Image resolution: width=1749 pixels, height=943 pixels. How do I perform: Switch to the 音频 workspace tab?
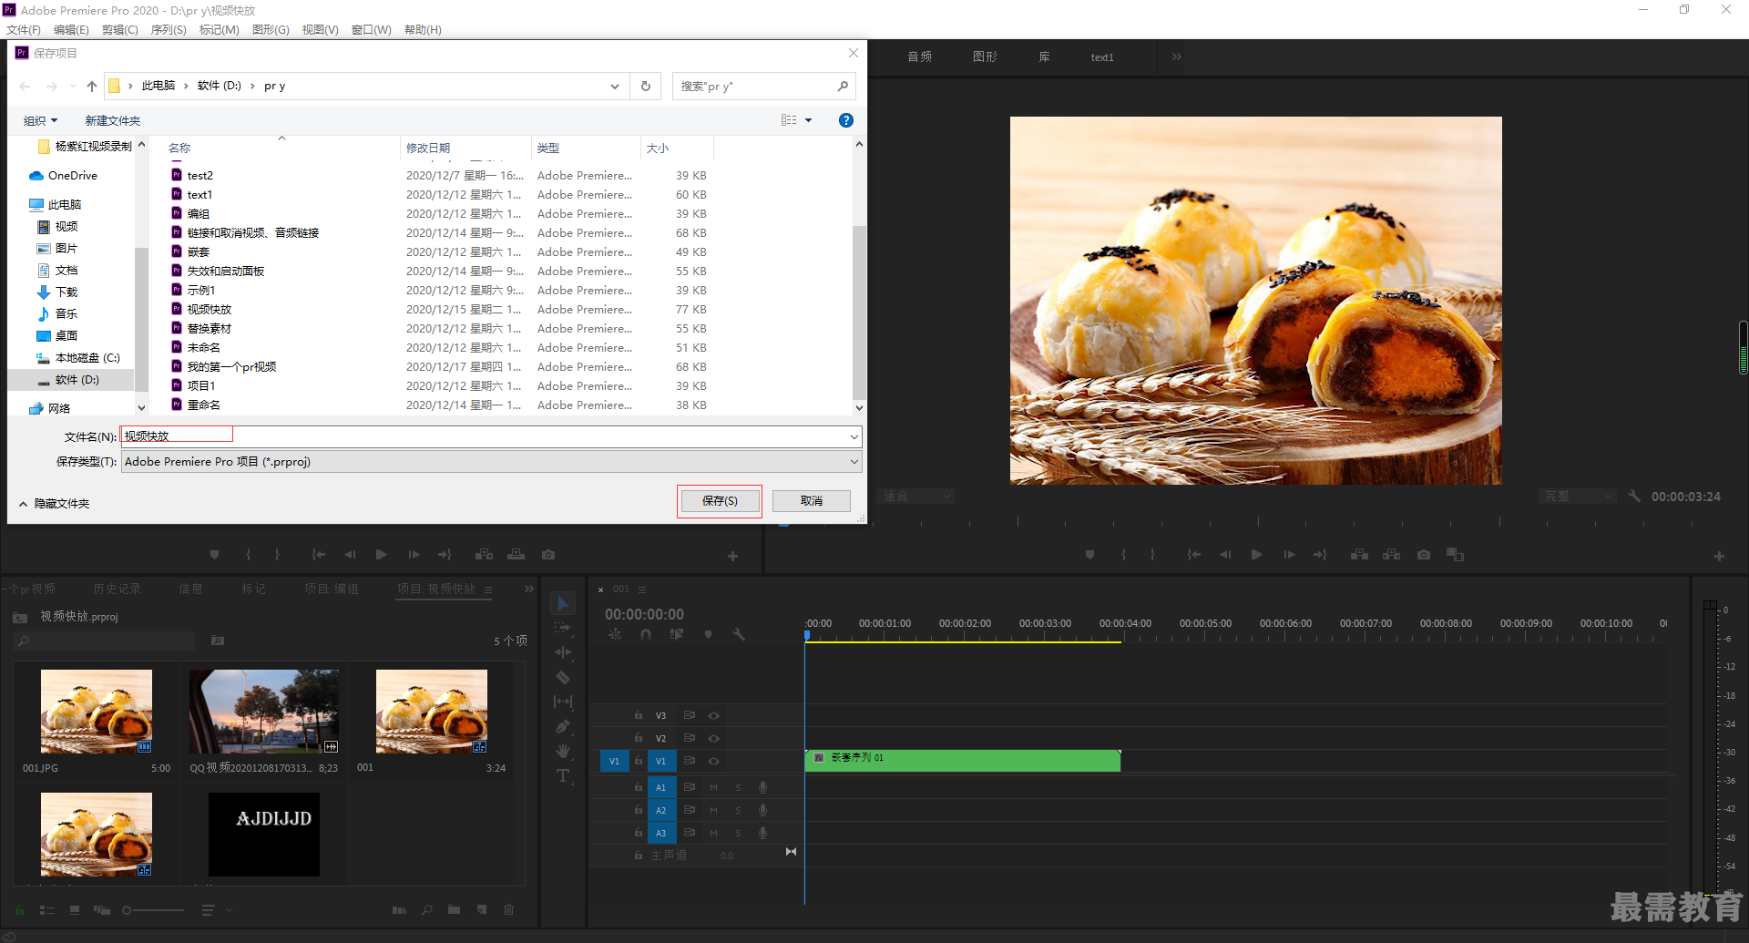click(x=920, y=56)
